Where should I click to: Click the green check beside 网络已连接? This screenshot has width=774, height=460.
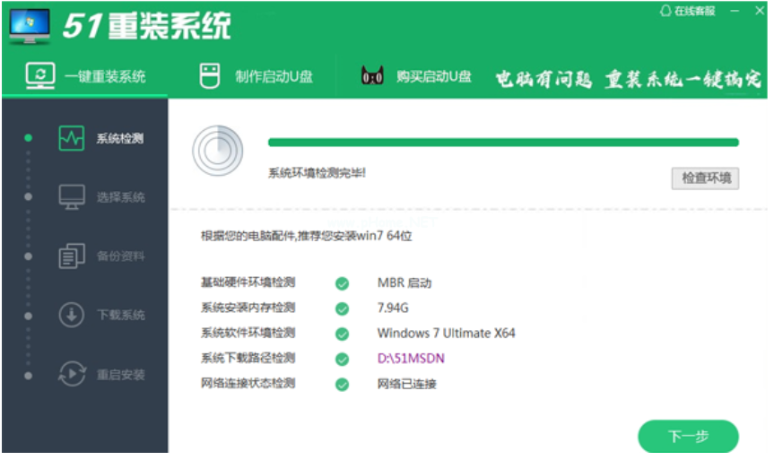(342, 384)
